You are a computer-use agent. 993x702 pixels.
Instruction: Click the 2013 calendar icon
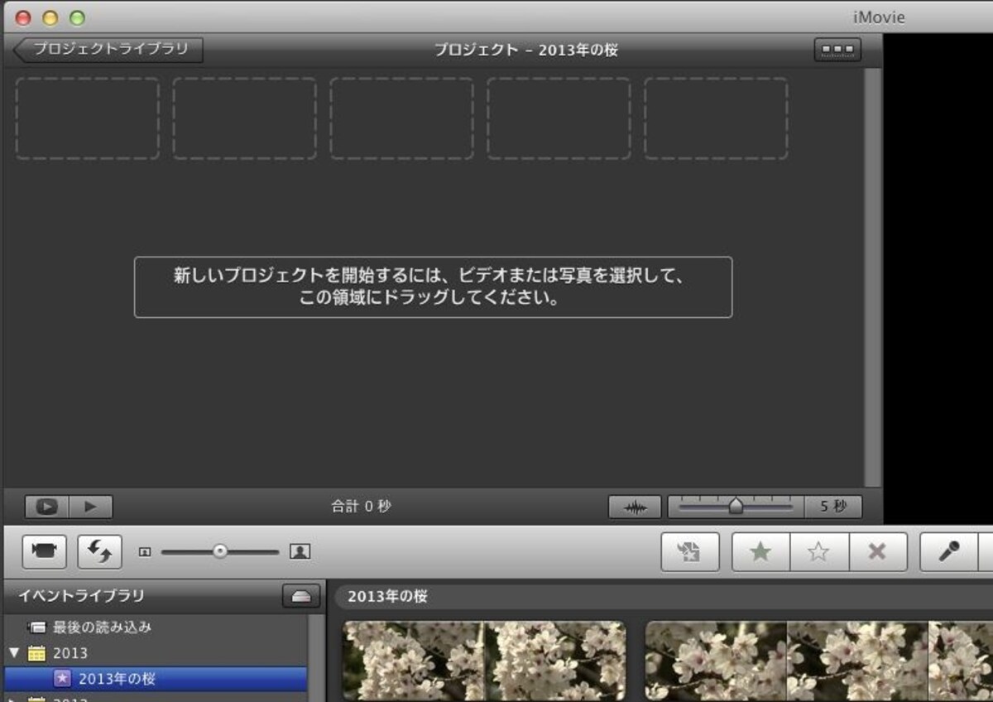(x=36, y=653)
